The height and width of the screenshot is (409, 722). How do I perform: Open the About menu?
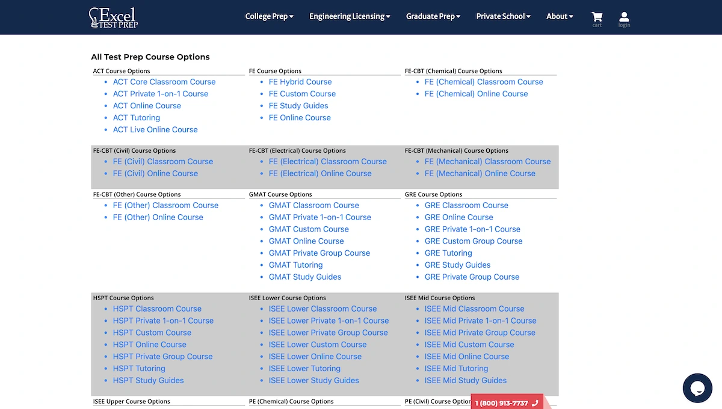[x=560, y=17]
